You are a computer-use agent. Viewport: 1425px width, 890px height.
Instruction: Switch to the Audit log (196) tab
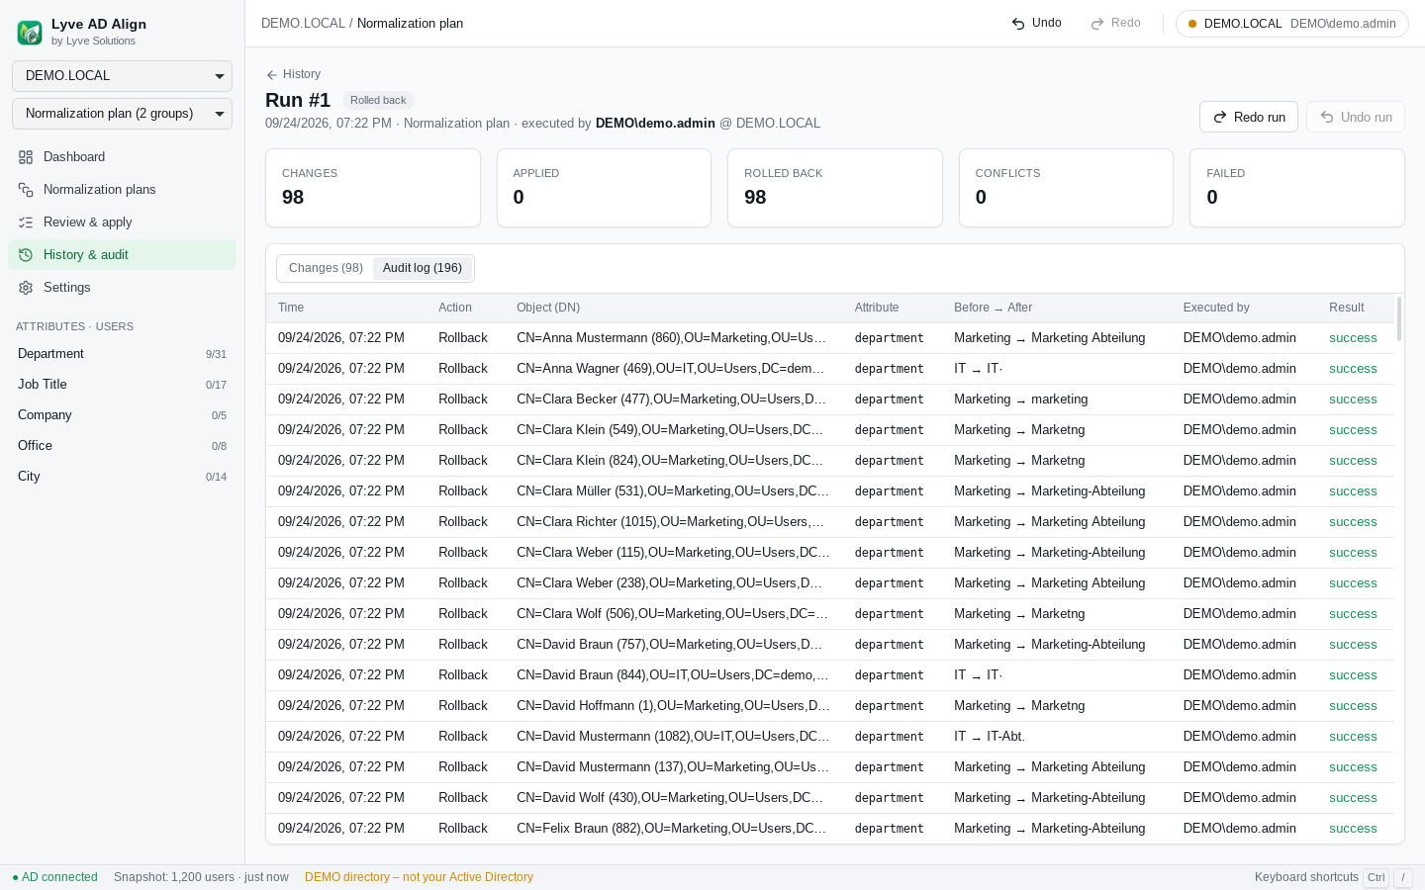[423, 268]
